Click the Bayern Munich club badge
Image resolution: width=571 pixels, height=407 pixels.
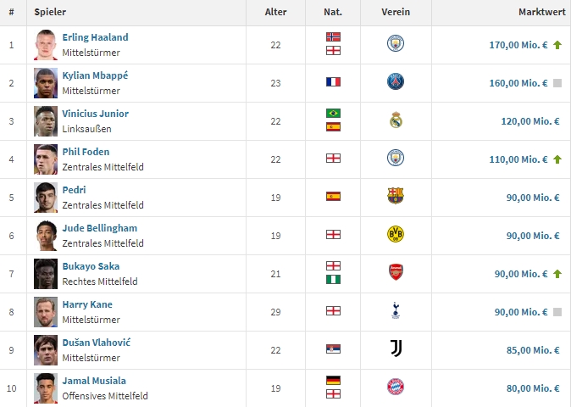coord(396,387)
